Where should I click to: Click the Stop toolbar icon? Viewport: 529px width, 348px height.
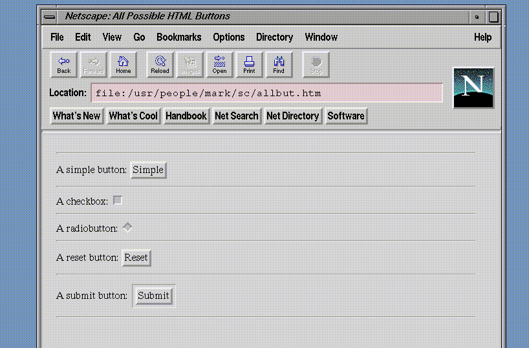pyautogui.click(x=316, y=65)
